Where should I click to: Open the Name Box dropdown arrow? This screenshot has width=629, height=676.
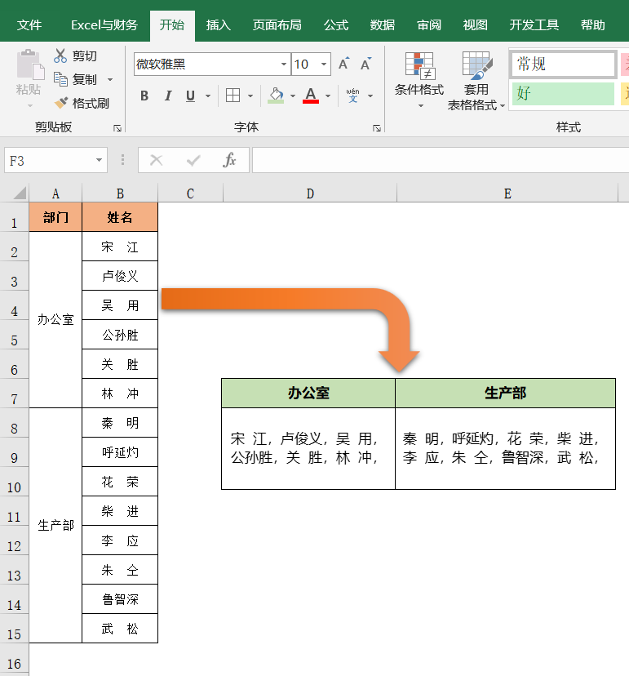[99, 160]
